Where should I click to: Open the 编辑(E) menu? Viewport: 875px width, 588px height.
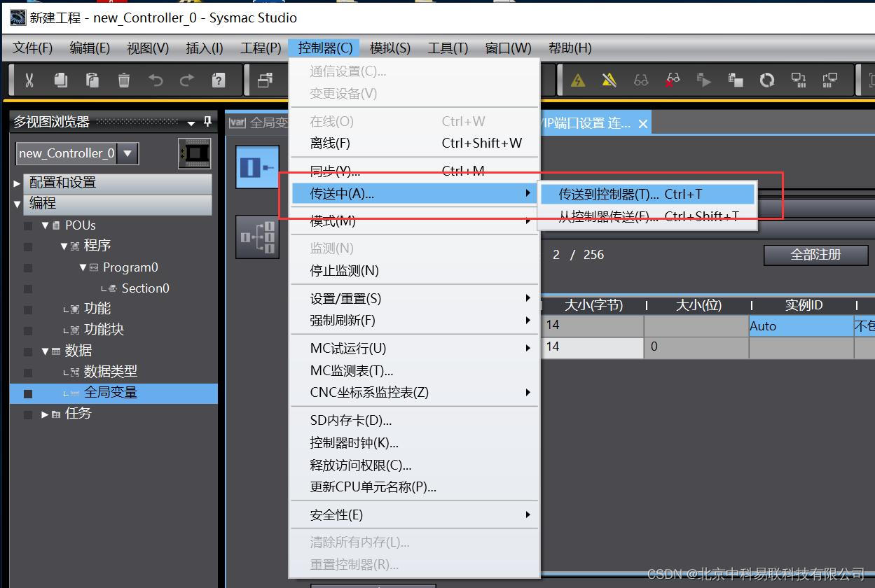tap(90, 48)
